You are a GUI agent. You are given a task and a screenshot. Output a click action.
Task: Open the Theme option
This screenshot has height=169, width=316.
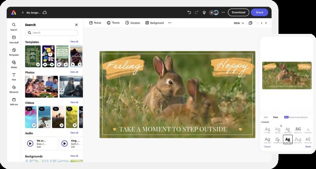coord(113,23)
